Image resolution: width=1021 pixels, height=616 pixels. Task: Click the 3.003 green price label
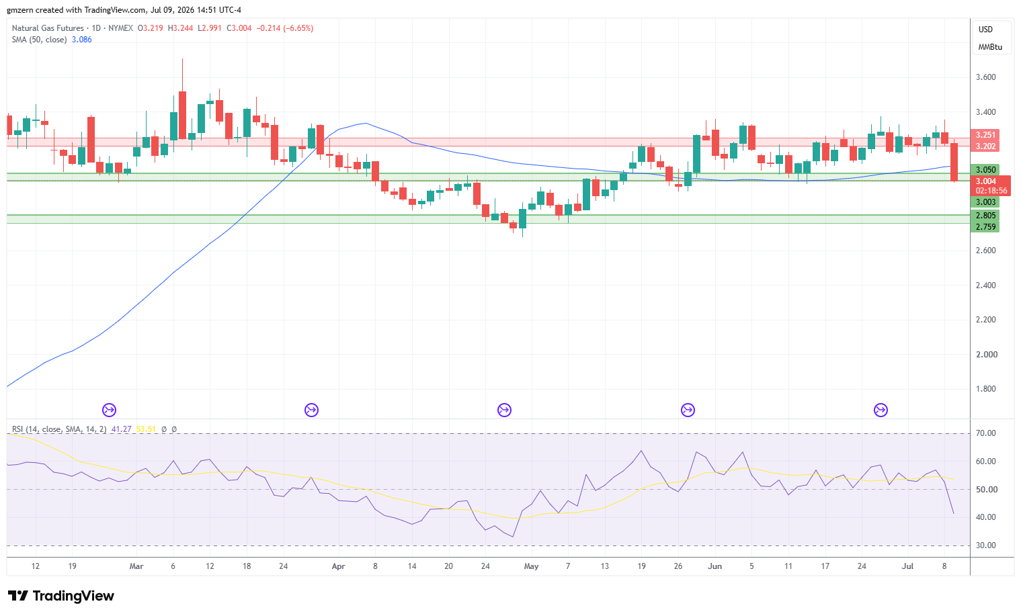click(x=985, y=202)
